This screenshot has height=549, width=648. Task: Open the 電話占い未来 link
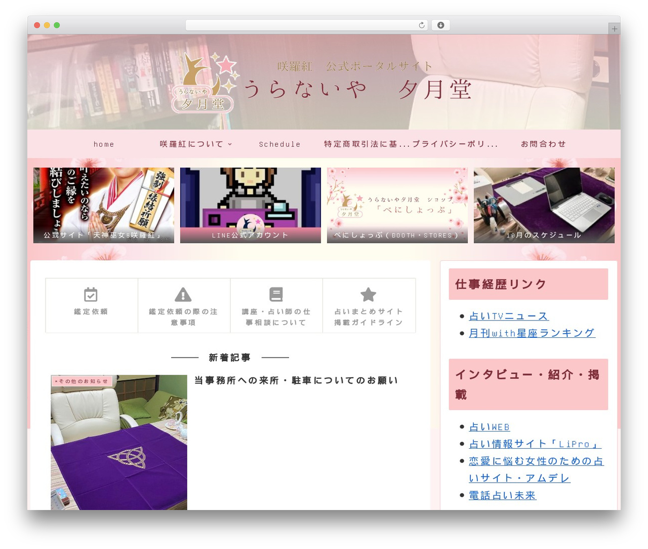[502, 495]
